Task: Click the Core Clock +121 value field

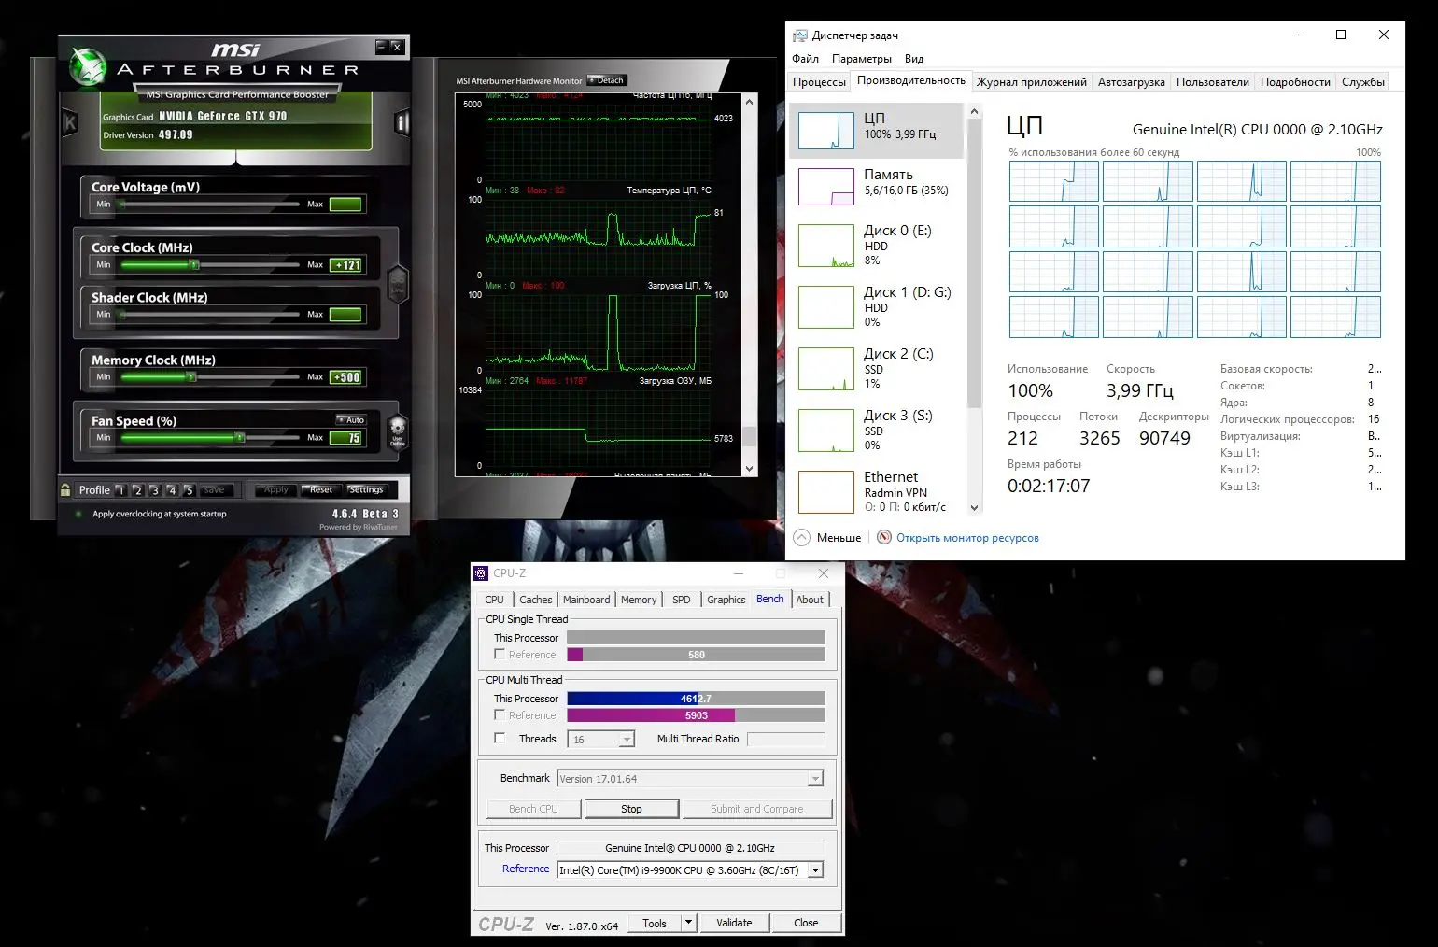Action: [x=345, y=265]
